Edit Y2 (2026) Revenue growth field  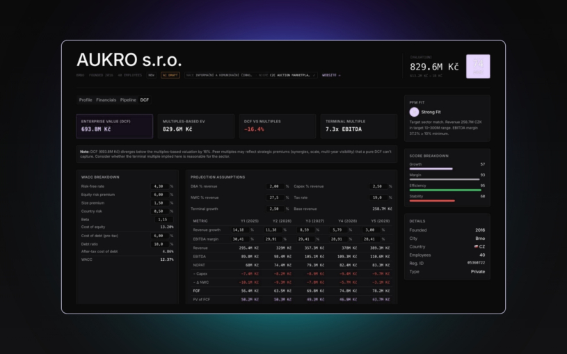pyautogui.click(x=273, y=230)
